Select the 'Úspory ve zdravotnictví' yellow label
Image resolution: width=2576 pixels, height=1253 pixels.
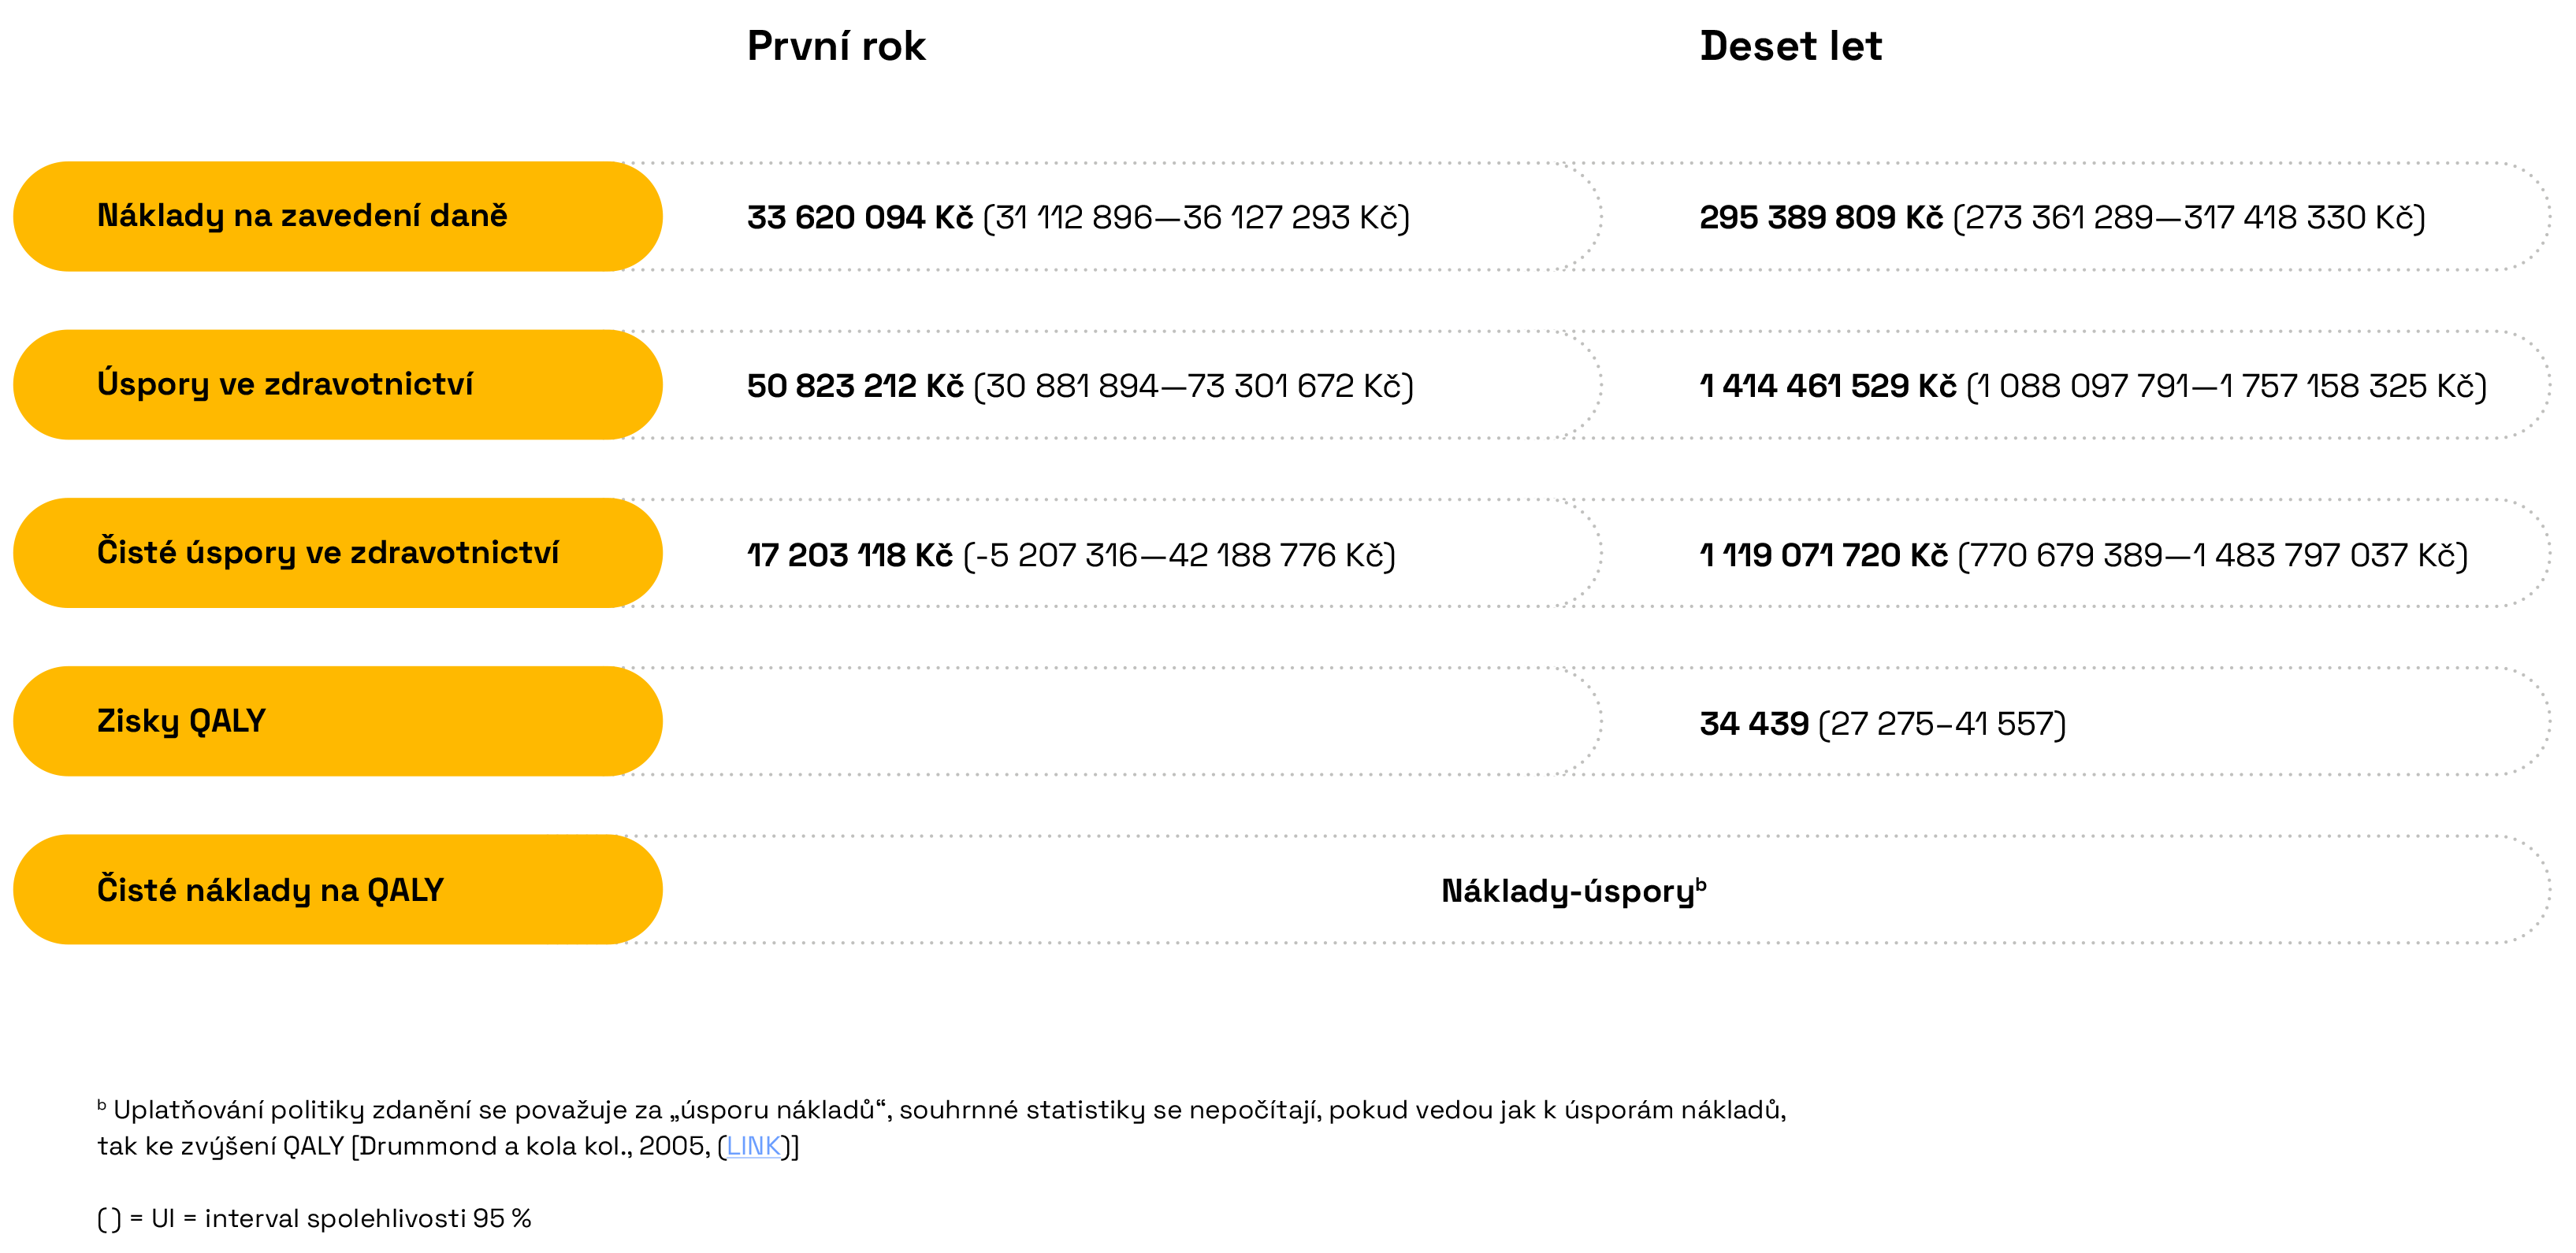click(x=285, y=384)
